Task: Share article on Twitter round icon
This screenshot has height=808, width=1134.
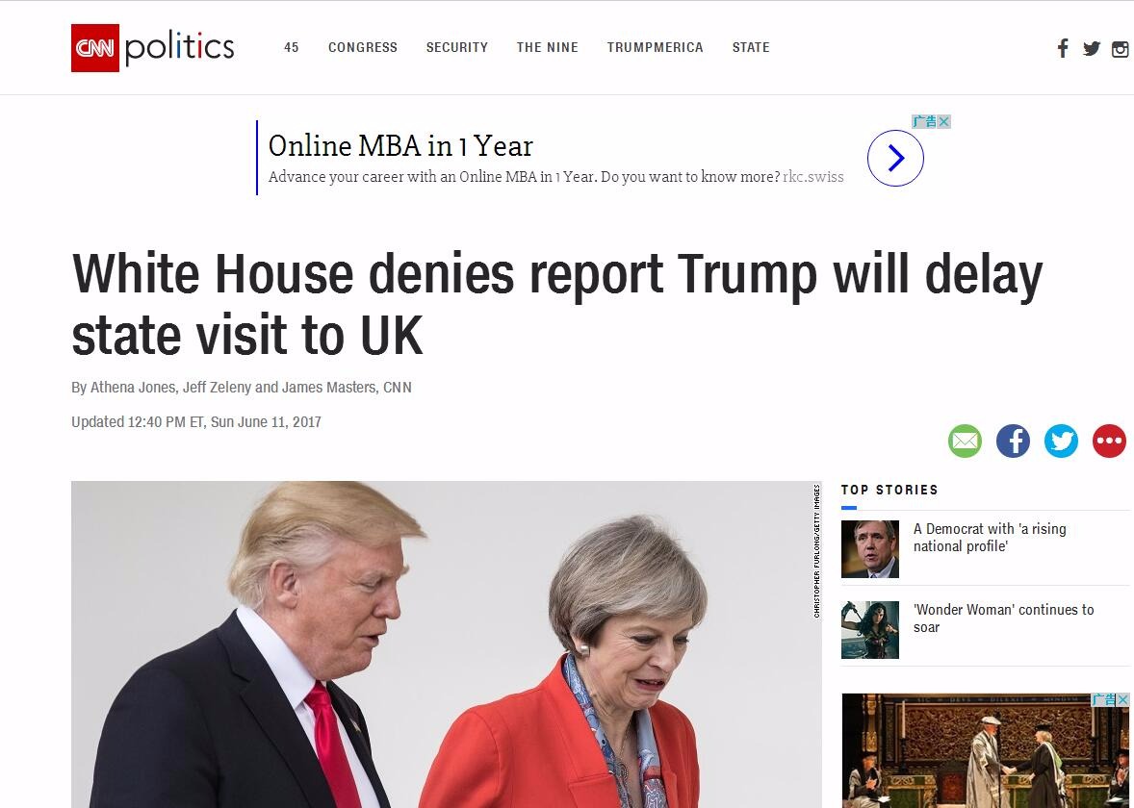Action: (1061, 441)
